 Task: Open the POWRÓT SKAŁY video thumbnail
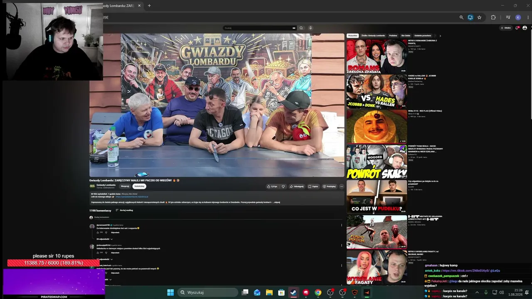377,161
